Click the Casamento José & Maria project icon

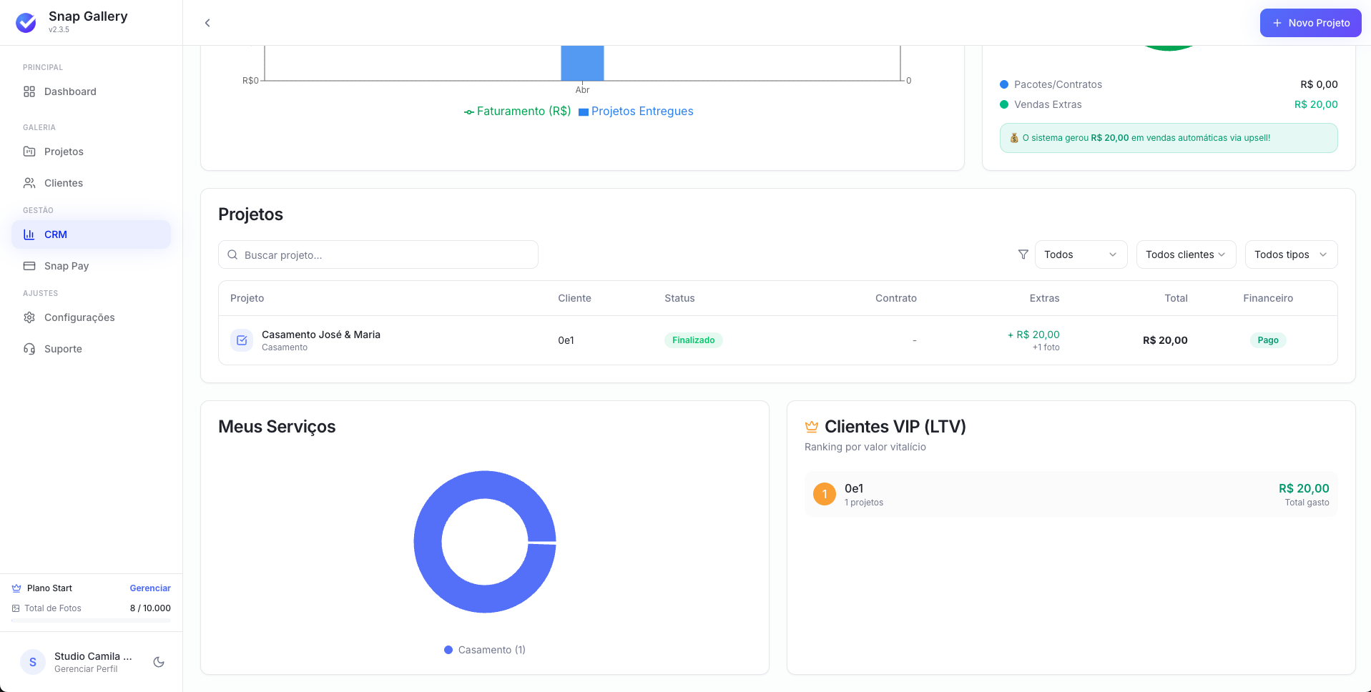[x=242, y=340]
